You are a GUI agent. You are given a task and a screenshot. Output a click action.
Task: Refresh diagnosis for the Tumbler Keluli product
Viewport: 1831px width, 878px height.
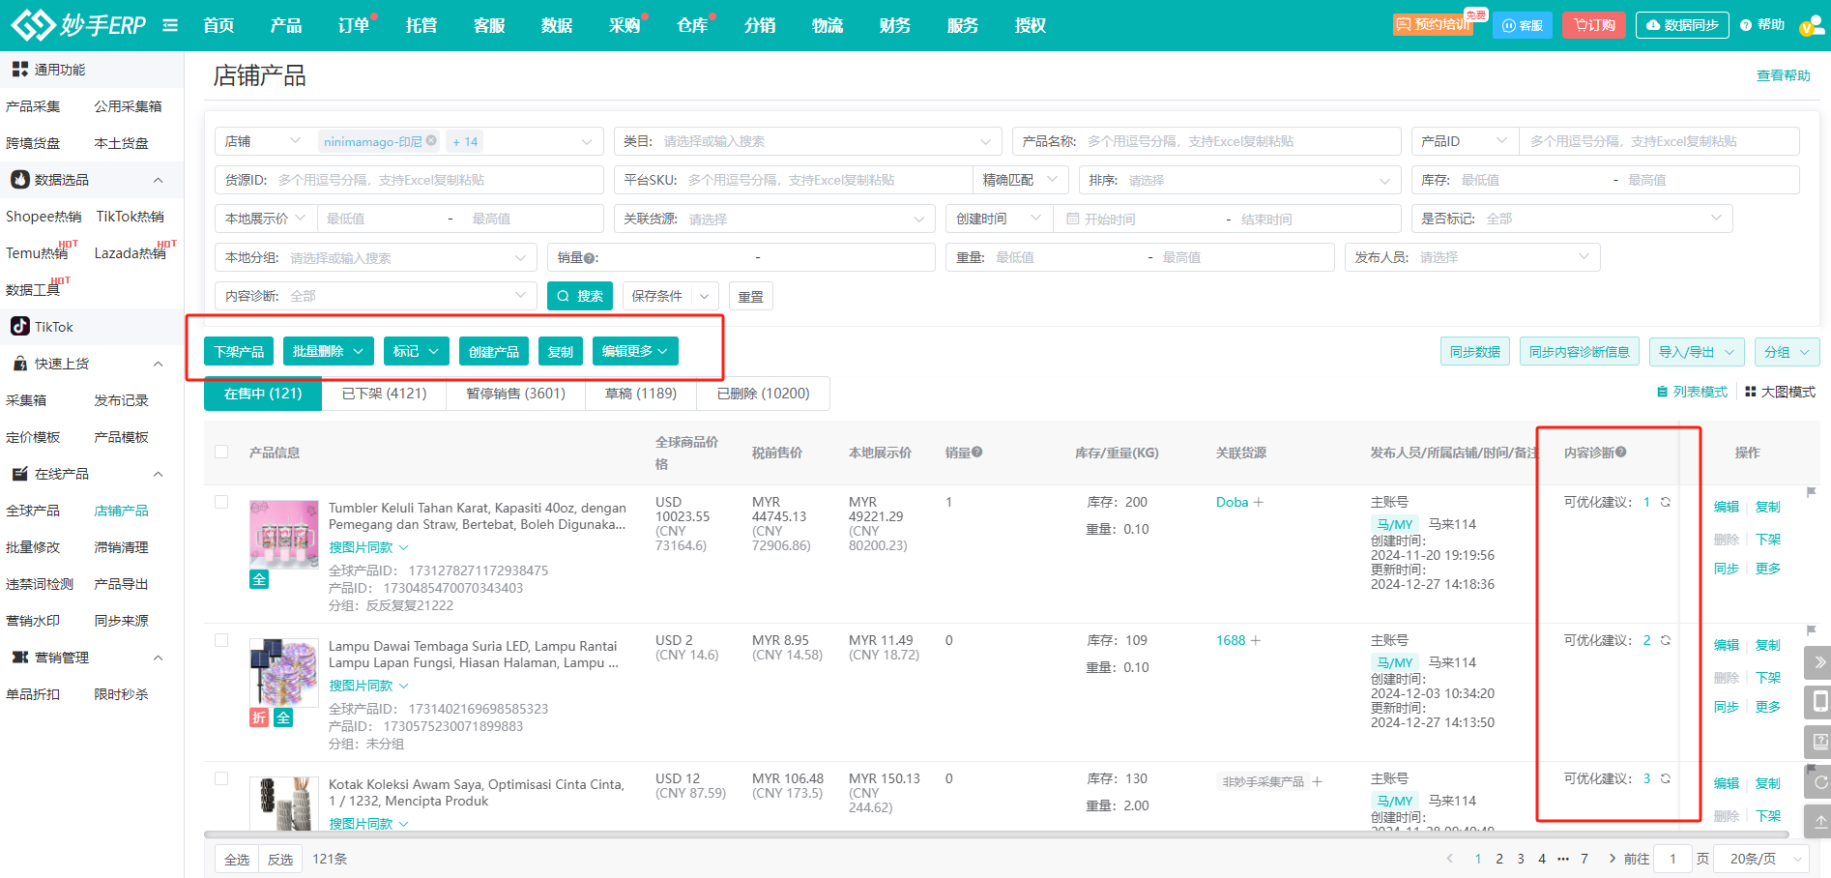coord(1666,502)
